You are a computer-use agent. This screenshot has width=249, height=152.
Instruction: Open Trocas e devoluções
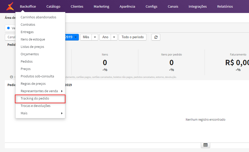tap(40, 106)
